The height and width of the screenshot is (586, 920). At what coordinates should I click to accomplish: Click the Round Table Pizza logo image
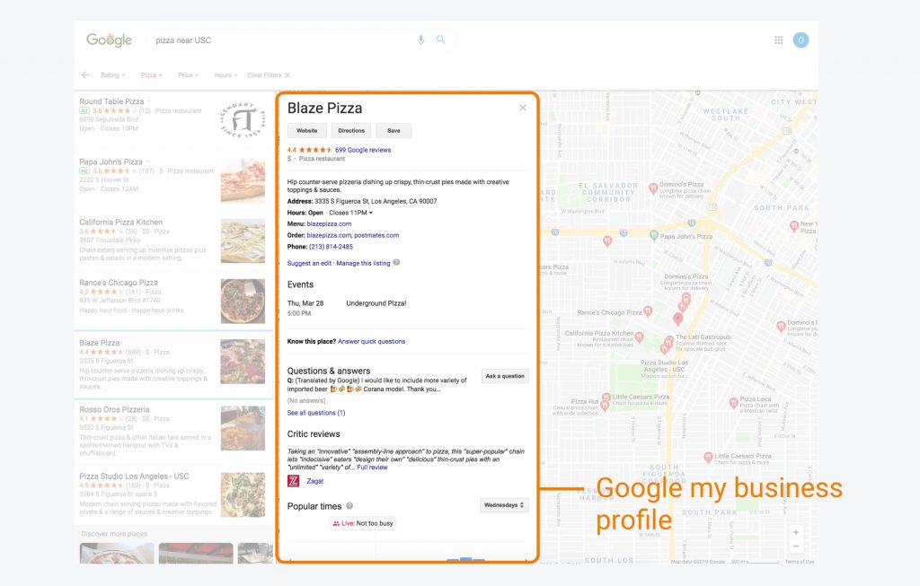pyautogui.click(x=243, y=119)
